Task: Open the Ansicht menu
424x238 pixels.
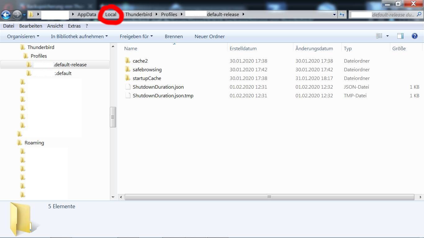Action: 55,26
